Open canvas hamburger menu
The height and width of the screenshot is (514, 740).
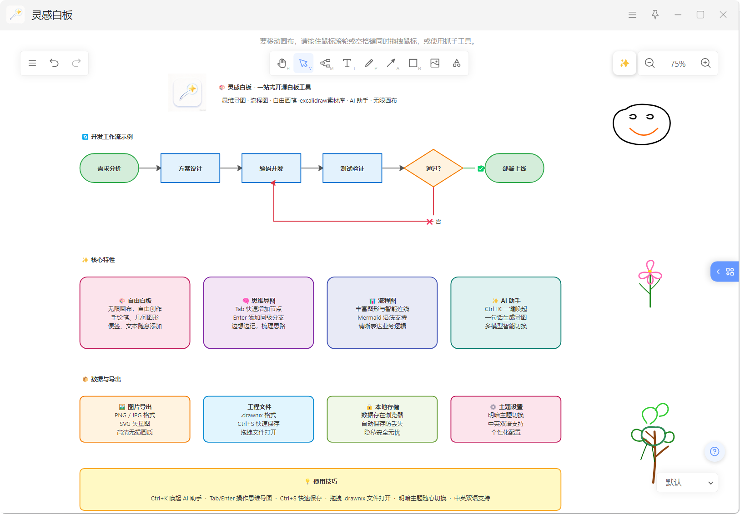coord(32,63)
